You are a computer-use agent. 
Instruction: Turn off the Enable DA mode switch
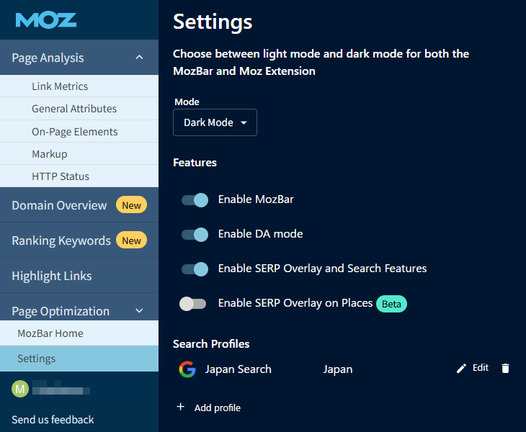coord(195,234)
